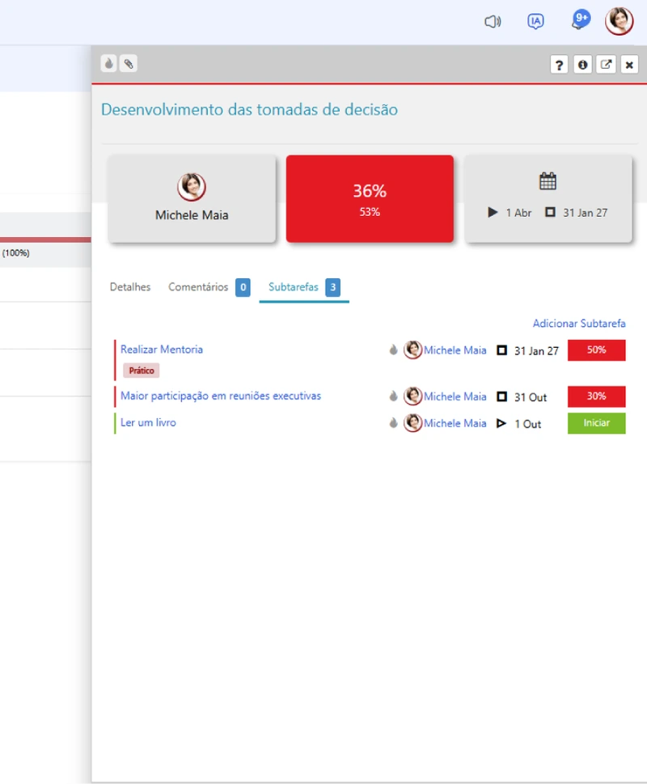Click the task title Desenvolvimento das tomadas de decisão
Screen dimensions: 647x784
249,109
